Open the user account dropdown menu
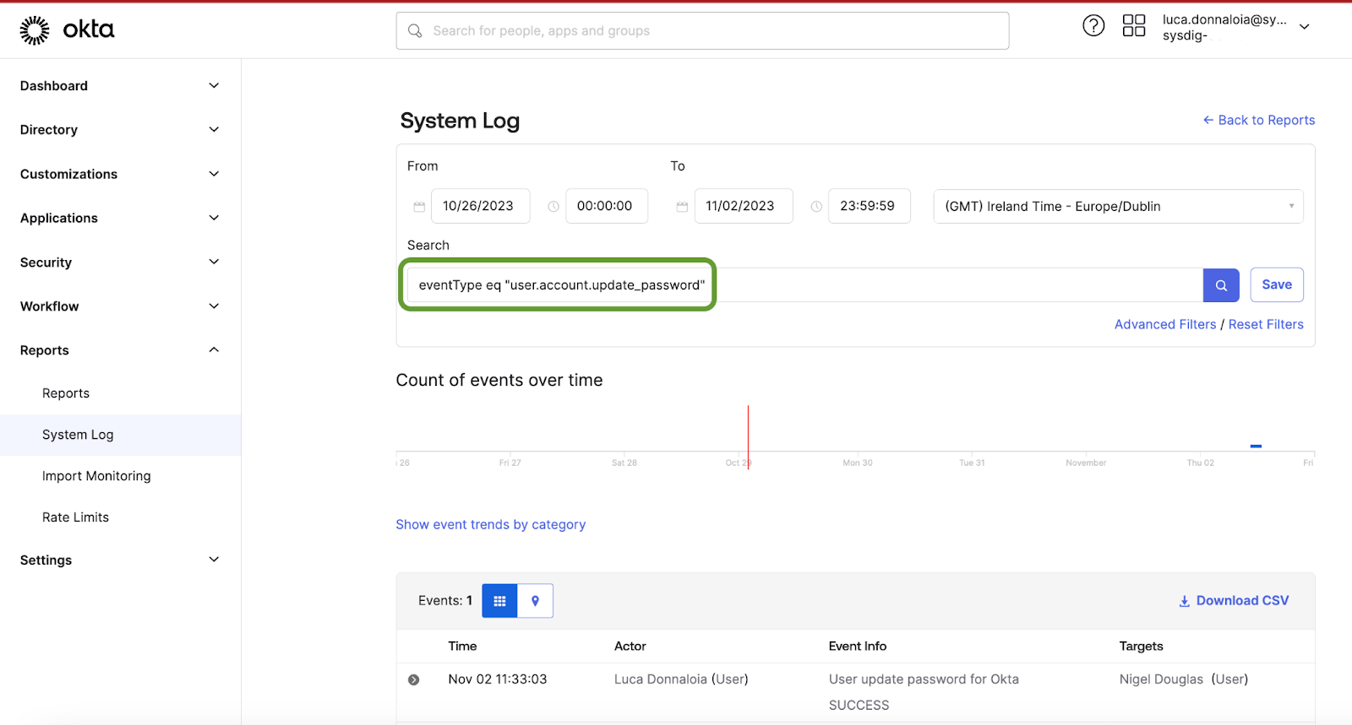The height and width of the screenshot is (725, 1352). (1305, 27)
